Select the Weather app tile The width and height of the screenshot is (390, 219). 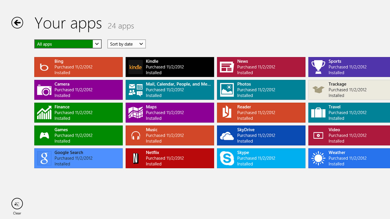pos(349,158)
